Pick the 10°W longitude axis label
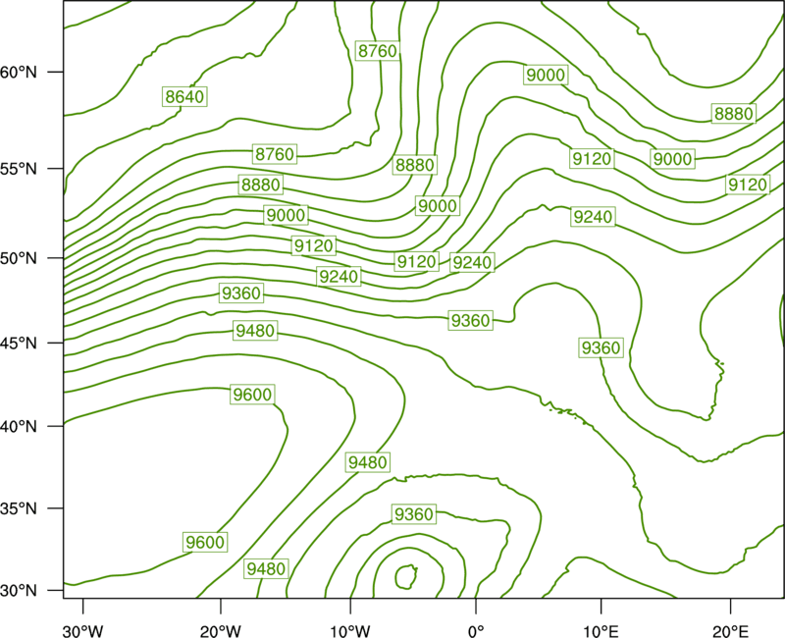The height and width of the screenshot is (638, 785). point(350,631)
